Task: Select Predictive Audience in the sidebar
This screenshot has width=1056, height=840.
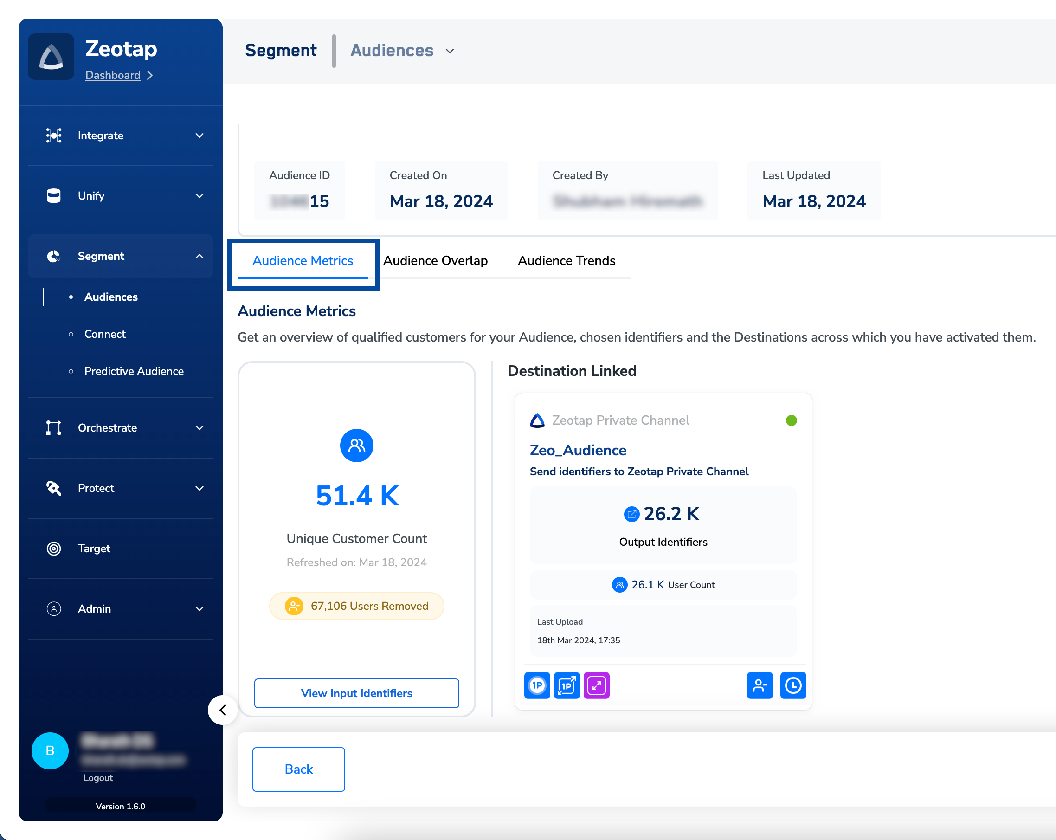Action: [134, 371]
